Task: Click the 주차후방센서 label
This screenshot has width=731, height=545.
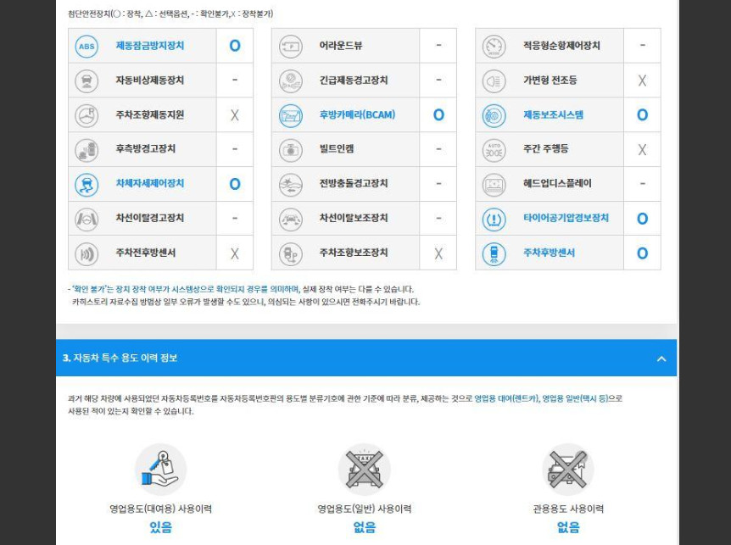Action: (549, 253)
